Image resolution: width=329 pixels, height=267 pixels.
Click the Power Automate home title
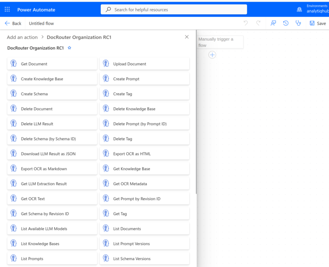pos(36,10)
